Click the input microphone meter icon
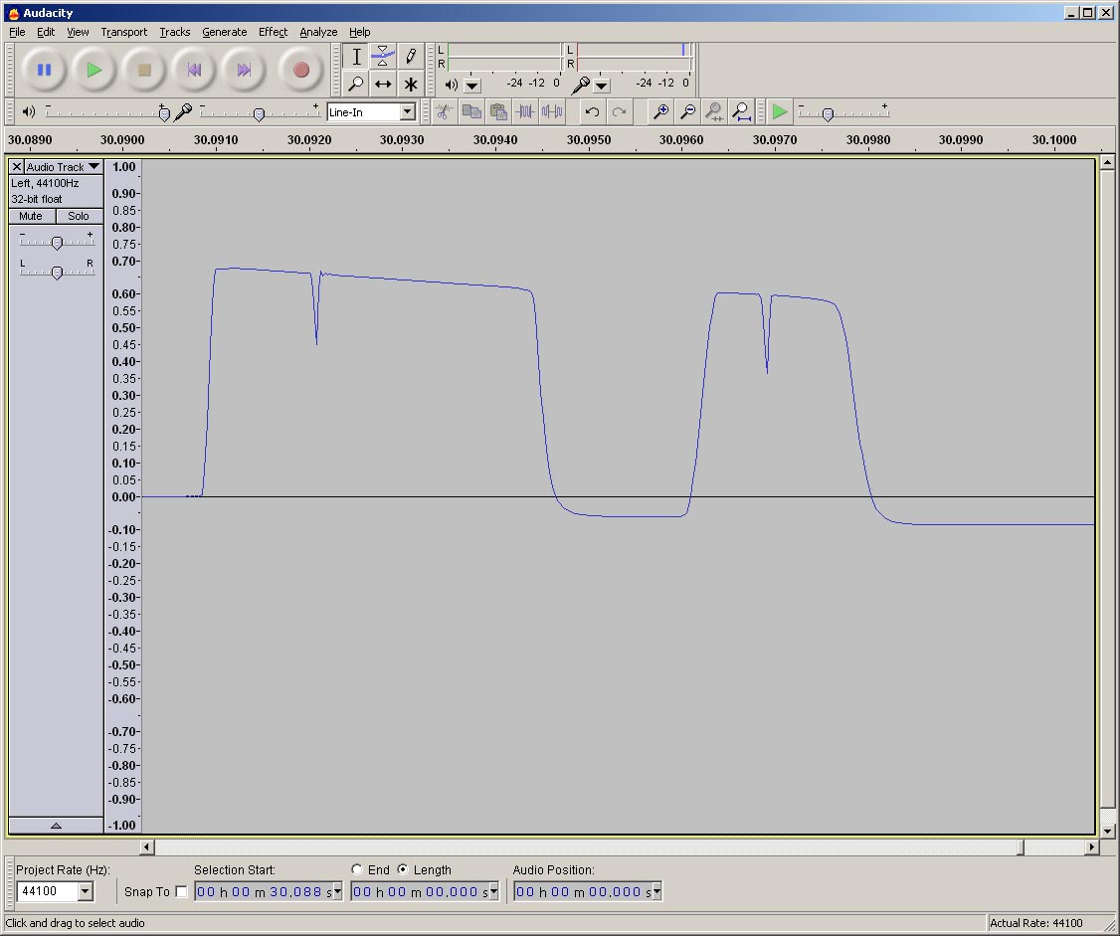 [x=581, y=85]
